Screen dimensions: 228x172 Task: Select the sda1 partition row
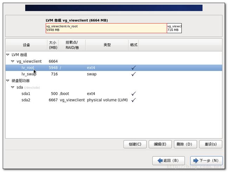(x=114, y=94)
